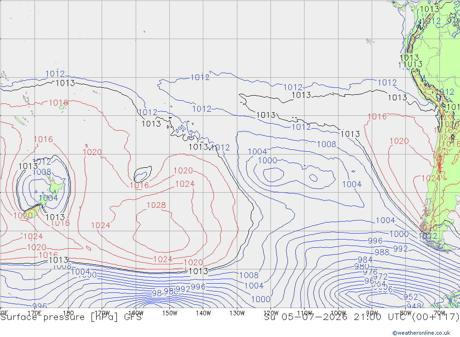Image resolution: width=460 pixels, height=337 pixels.
Task: Click the 110W longitude label
Action: pyautogui.click(x=305, y=313)
